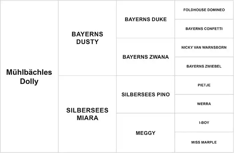This screenshot has width=234, height=153.
Task: Choose SILBERSEES PINO in the pedigree
Action: click(x=145, y=94)
